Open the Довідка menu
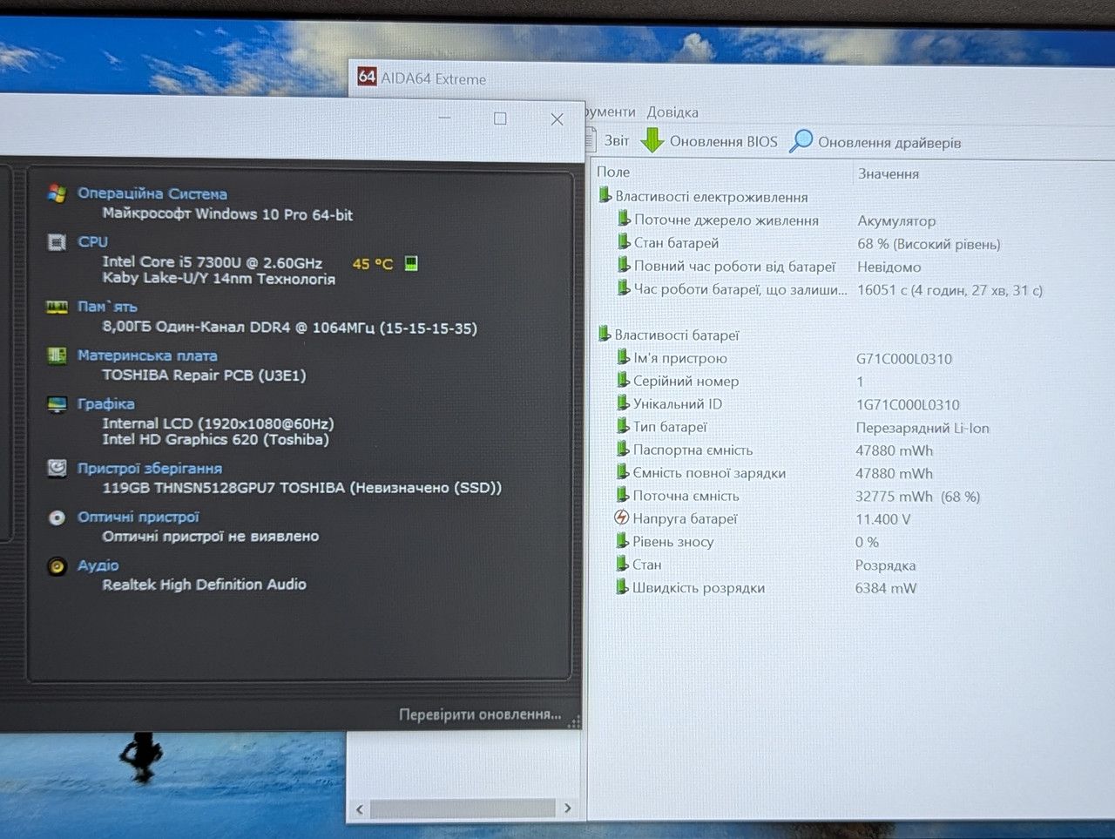 (x=672, y=112)
